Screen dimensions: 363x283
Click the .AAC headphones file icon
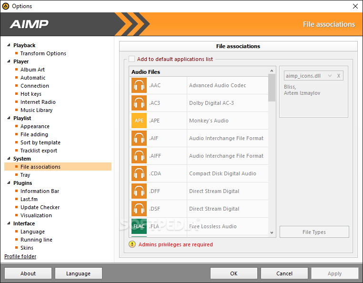pyautogui.click(x=139, y=85)
